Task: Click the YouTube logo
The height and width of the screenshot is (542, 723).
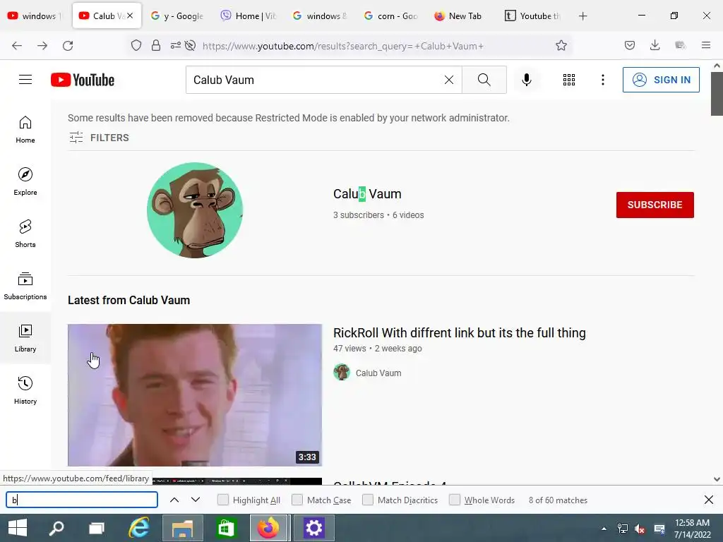Action: click(x=83, y=80)
